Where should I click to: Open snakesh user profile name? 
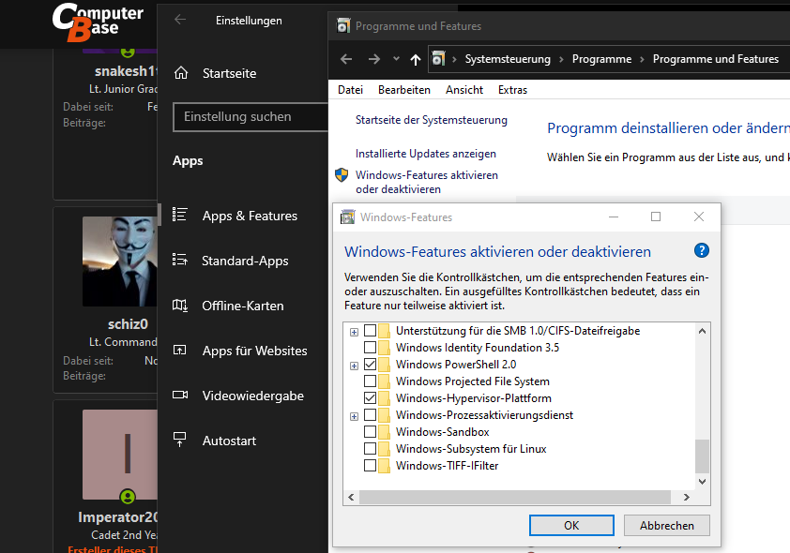coord(127,71)
